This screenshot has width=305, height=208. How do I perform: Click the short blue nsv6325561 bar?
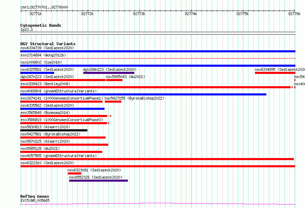click(37, 73)
